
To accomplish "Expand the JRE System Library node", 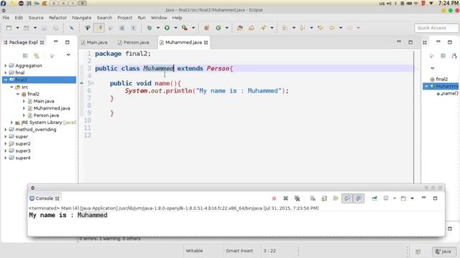I will point(11,123).
